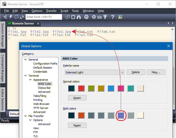Click the New... palette button

point(156,72)
